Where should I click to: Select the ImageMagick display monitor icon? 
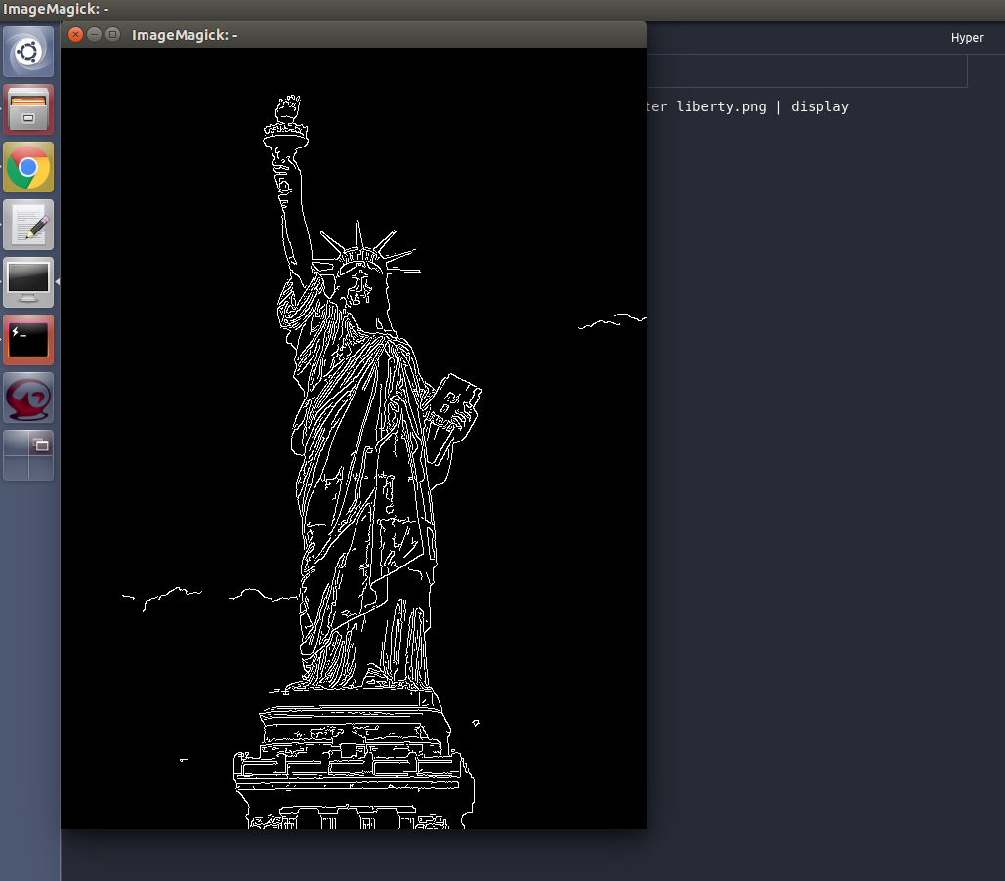[28, 282]
